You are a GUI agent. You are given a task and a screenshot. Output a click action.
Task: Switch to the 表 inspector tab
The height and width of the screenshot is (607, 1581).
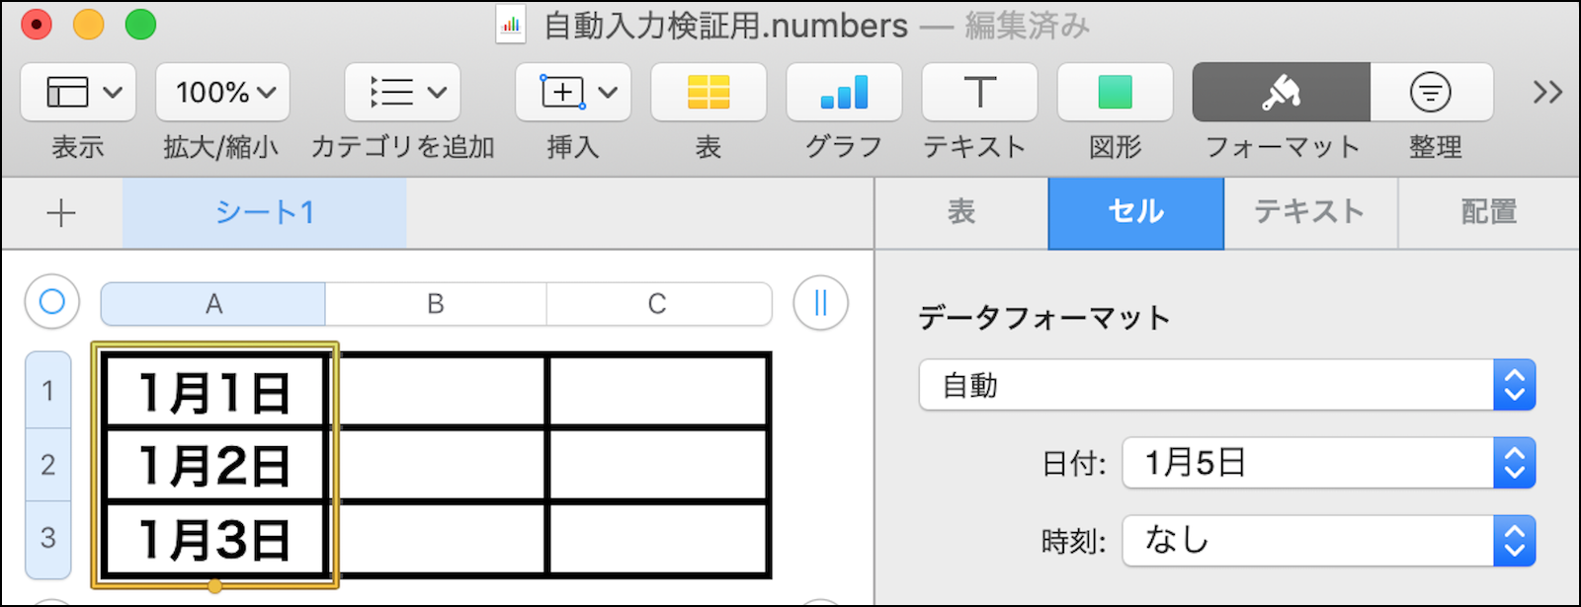pos(961,212)
